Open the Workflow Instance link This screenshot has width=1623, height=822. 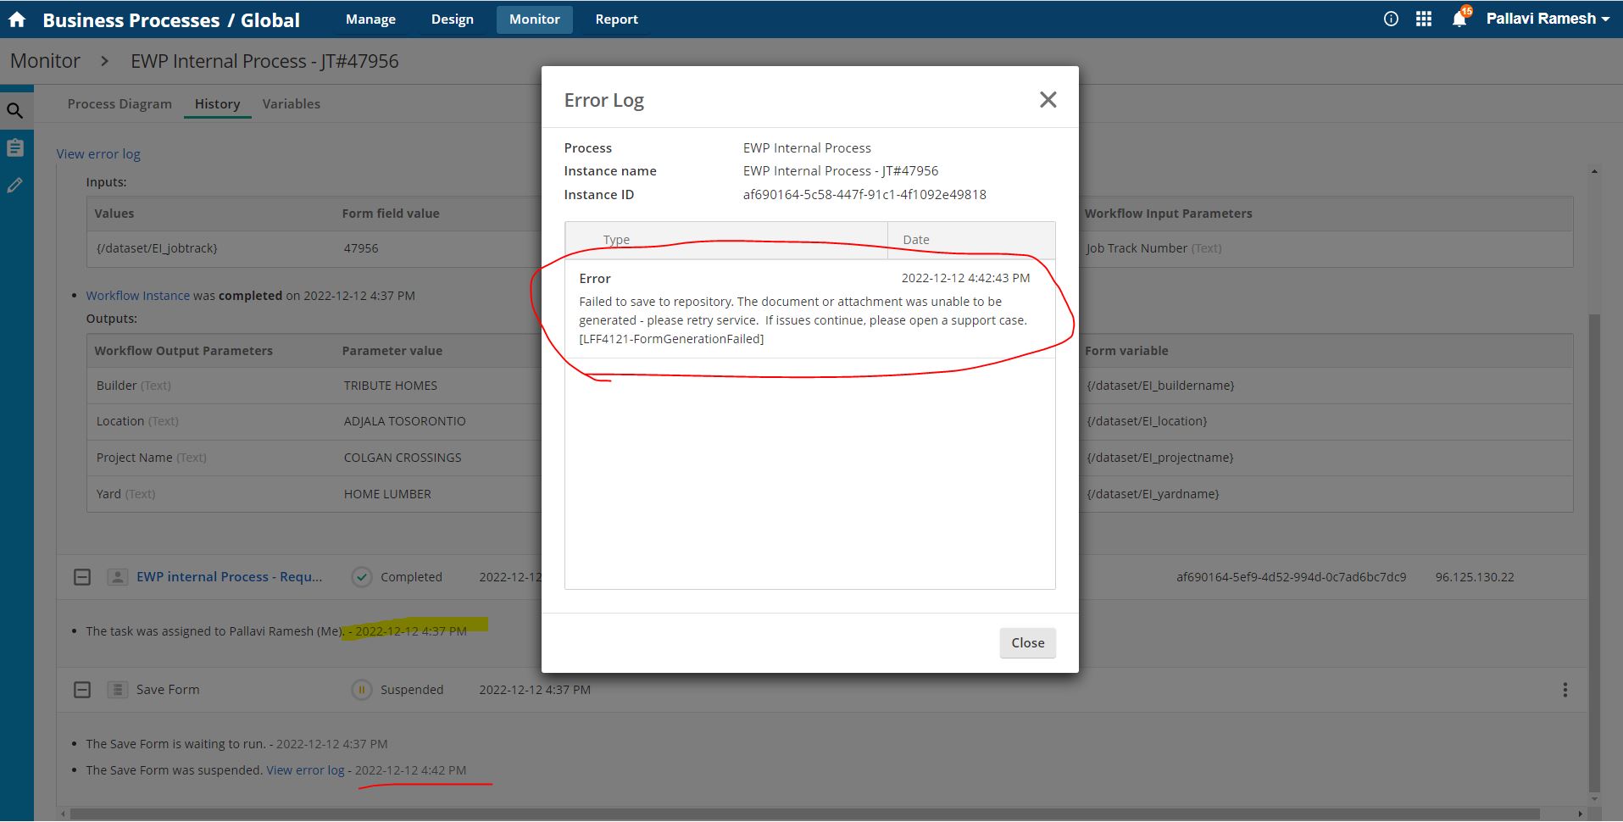pos(137,296)
